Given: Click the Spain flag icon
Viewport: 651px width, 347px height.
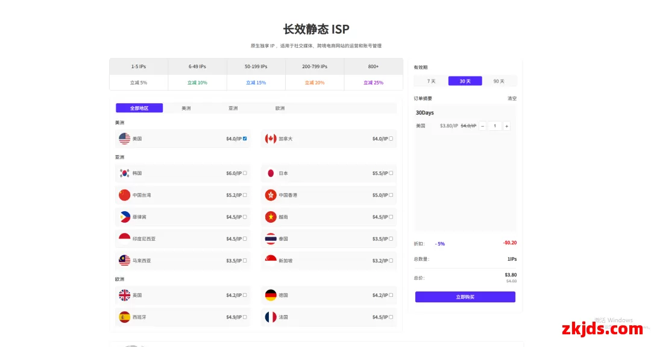Looking at the screenshot, I should (x=125, y=317).
